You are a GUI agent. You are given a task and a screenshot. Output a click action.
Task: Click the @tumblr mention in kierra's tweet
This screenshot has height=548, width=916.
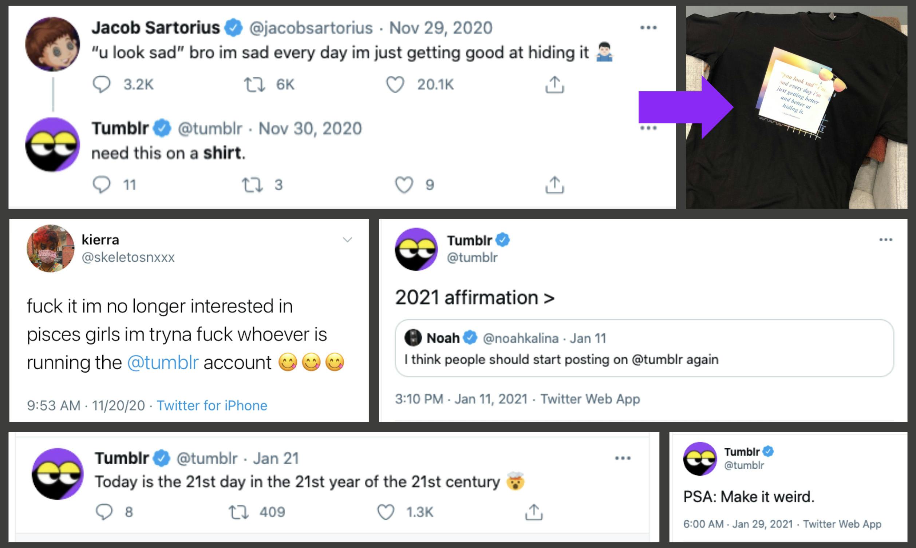point(163,363)
